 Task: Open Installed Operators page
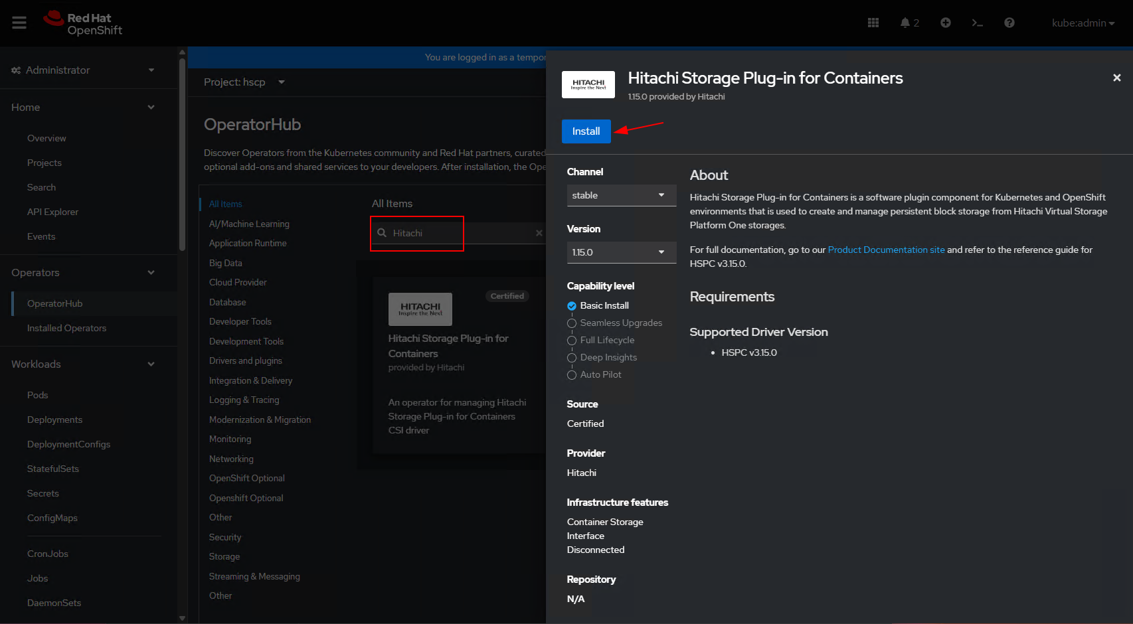pyautogui.click(x=66, y=328)
